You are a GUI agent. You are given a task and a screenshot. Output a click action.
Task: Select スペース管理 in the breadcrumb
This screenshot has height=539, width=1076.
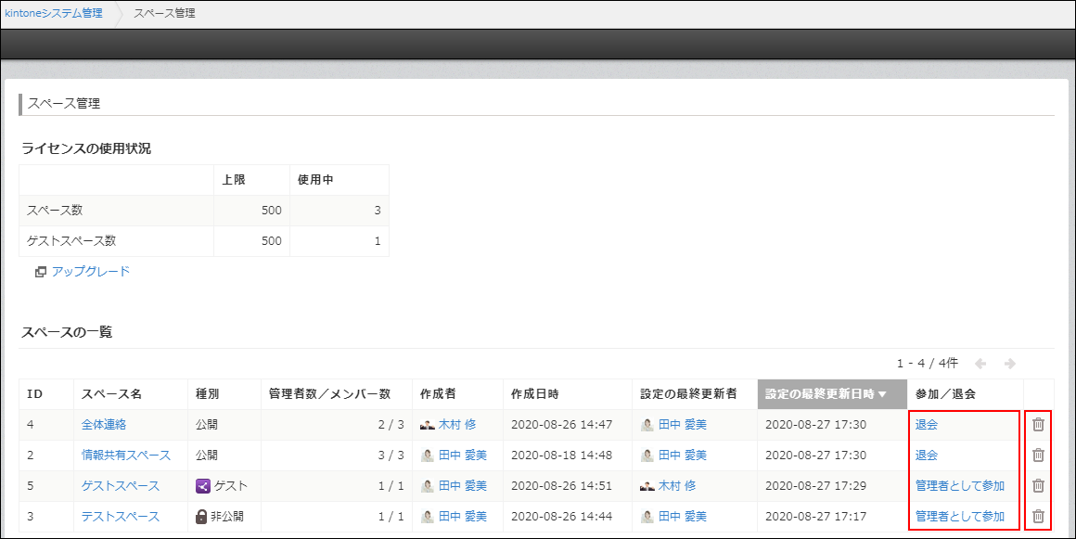pyautogui.click(x=163, y=13)
